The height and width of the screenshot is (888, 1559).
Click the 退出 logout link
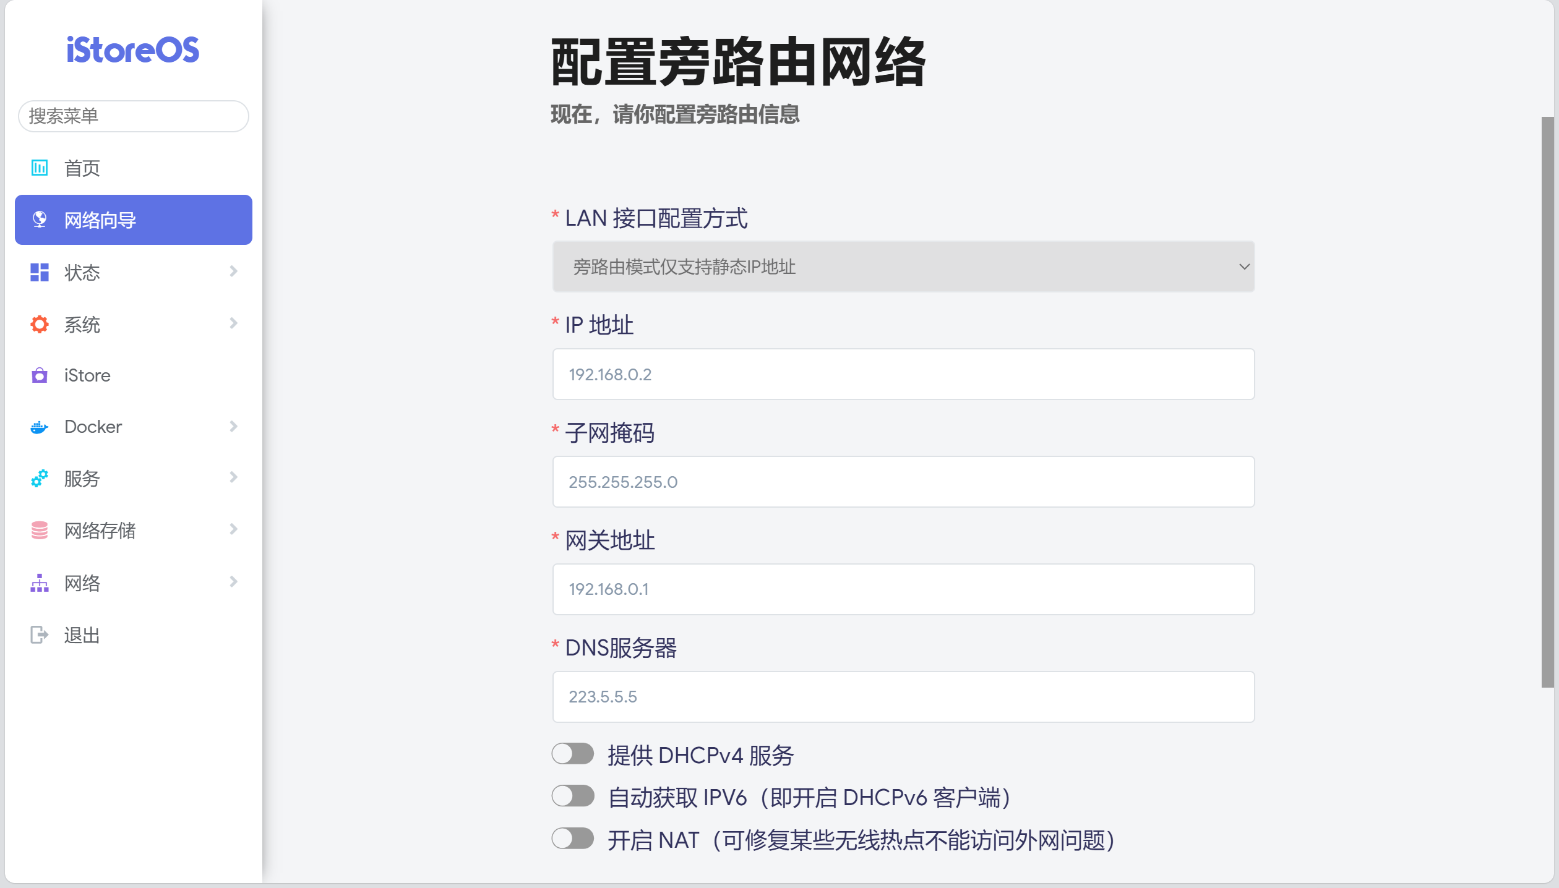point(82,635)
